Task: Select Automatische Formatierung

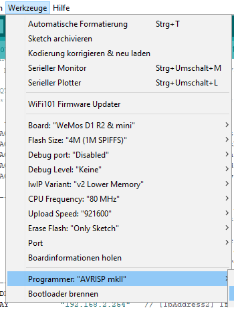Action: pyautogui.click(x=118, y=24)
